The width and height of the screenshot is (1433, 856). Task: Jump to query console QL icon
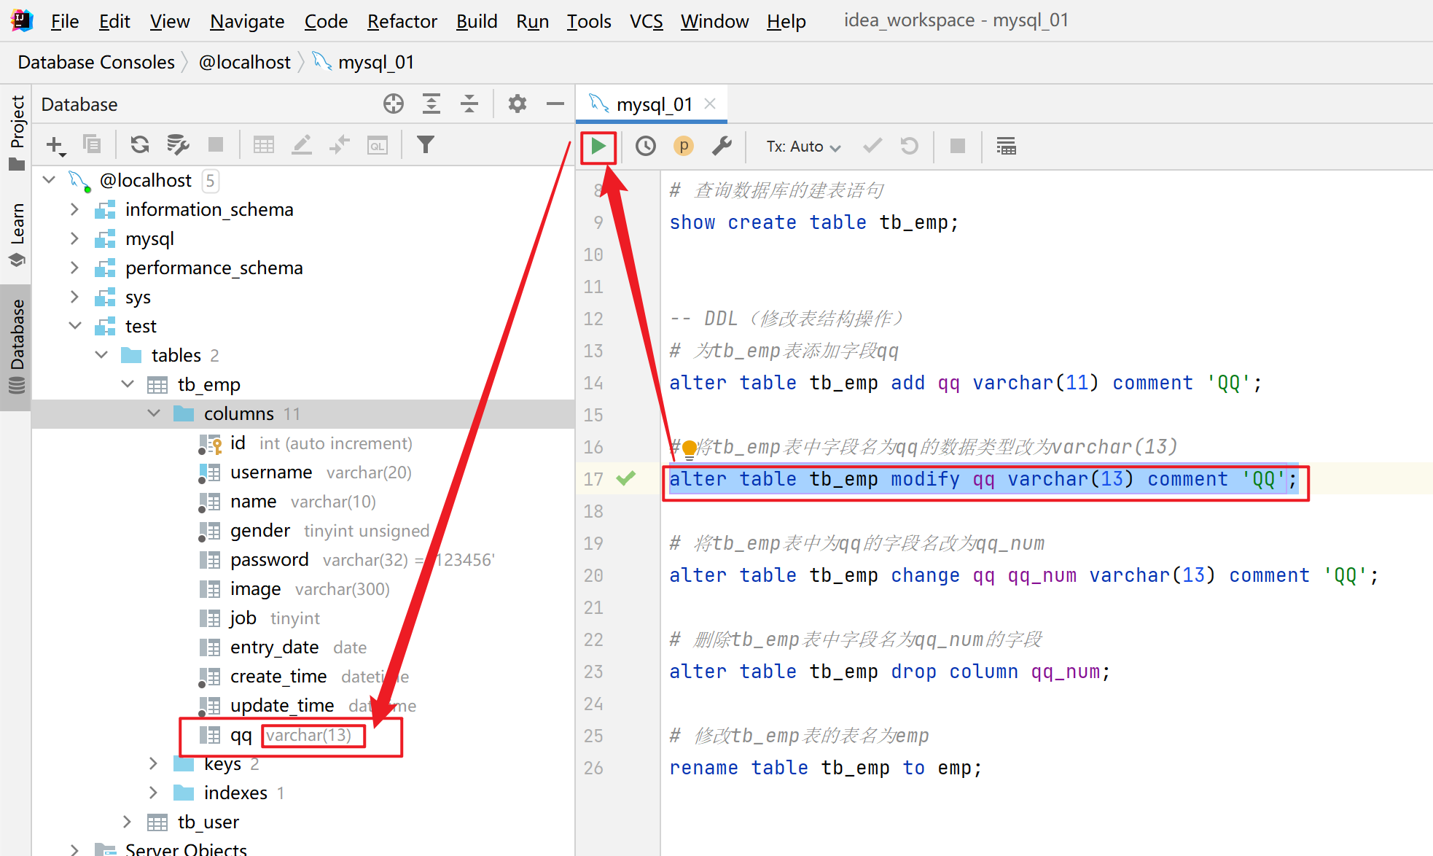point(378,145)
